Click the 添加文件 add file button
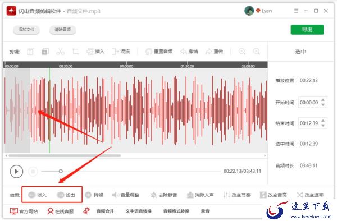Screen dimensions: 337x221 (x=26, y=30)
